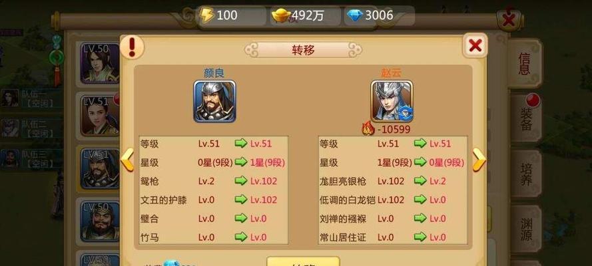Tap the flame power icon beside -10599

click(368, 128)
